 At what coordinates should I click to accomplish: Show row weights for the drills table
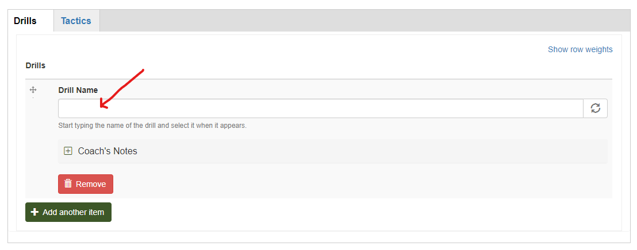click(x=580, y=49)
